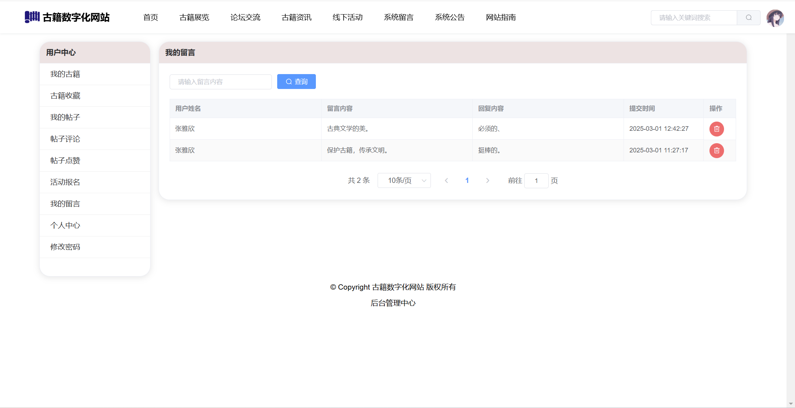Select 帖子点赞 in user center sidebar
Viewport: 795px width, 408px height.
click(65, 161)
